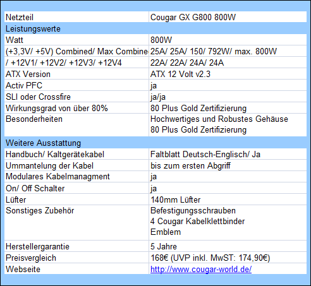
Task: Click the 'Lüfter' label cell
Action: (76, 200)
